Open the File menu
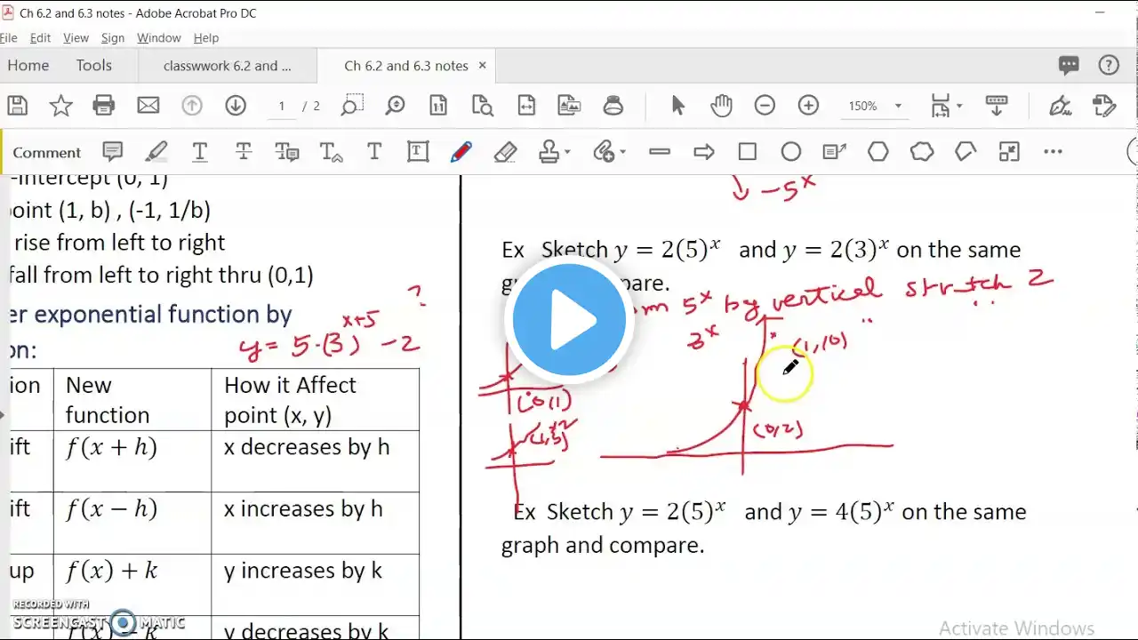Viewport: 1138px width, 640px height. (9, 38)
